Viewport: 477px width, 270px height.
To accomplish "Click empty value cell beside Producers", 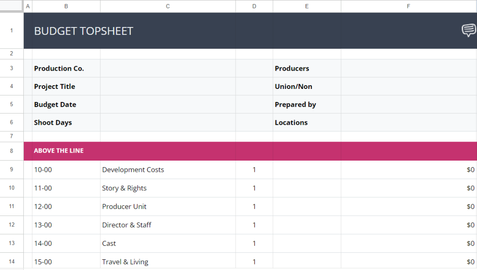I will coord(409,68).
